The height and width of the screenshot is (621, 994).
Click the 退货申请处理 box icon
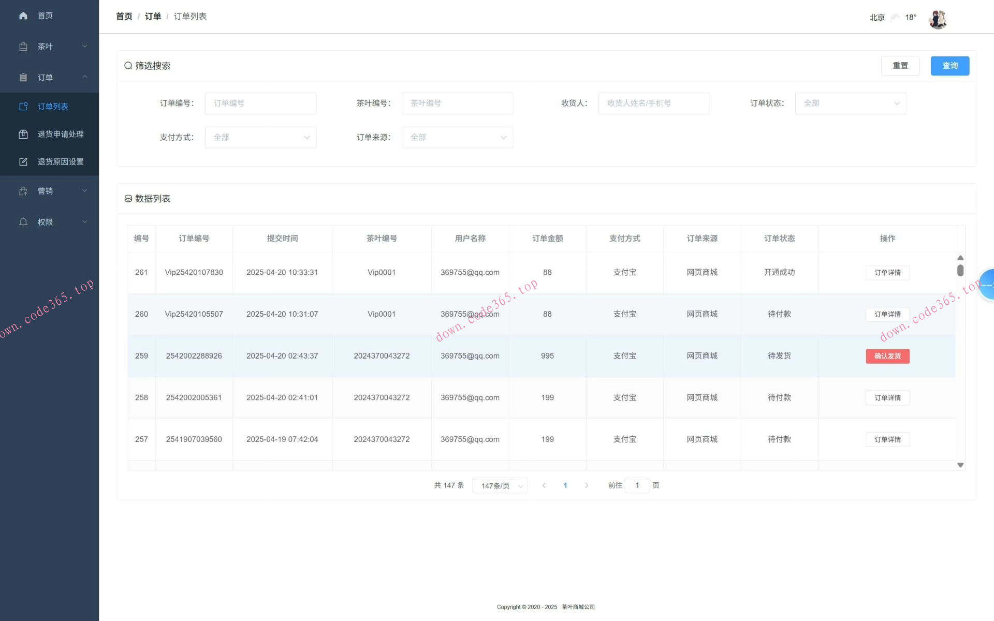tap(23, 134)
